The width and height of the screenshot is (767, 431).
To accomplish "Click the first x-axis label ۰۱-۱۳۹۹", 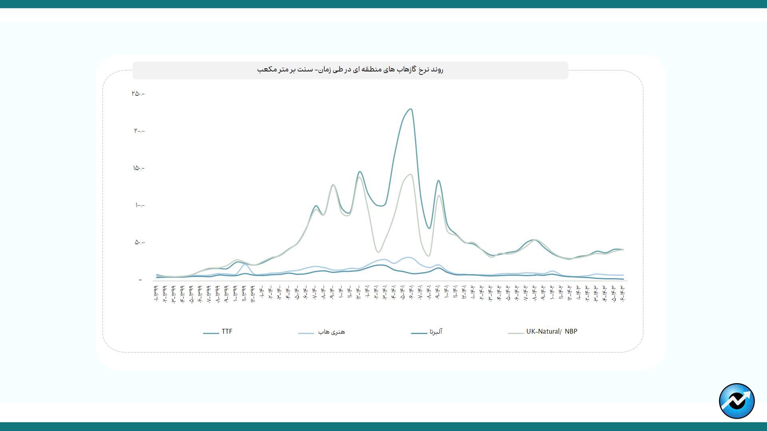I will pos(156,294).
